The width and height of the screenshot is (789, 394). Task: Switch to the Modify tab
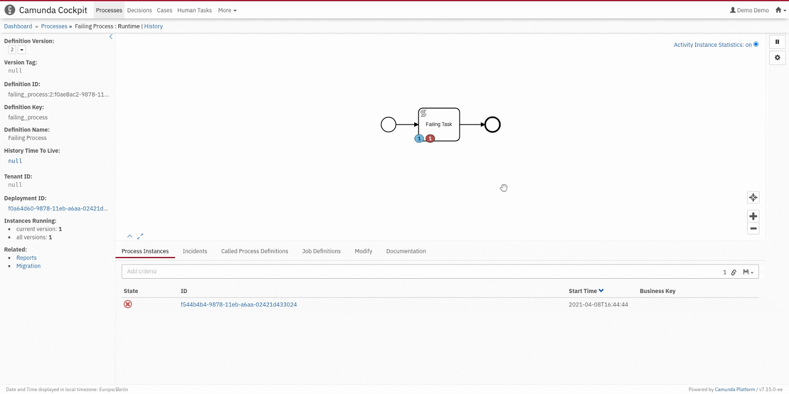click(x=363, y=251)
